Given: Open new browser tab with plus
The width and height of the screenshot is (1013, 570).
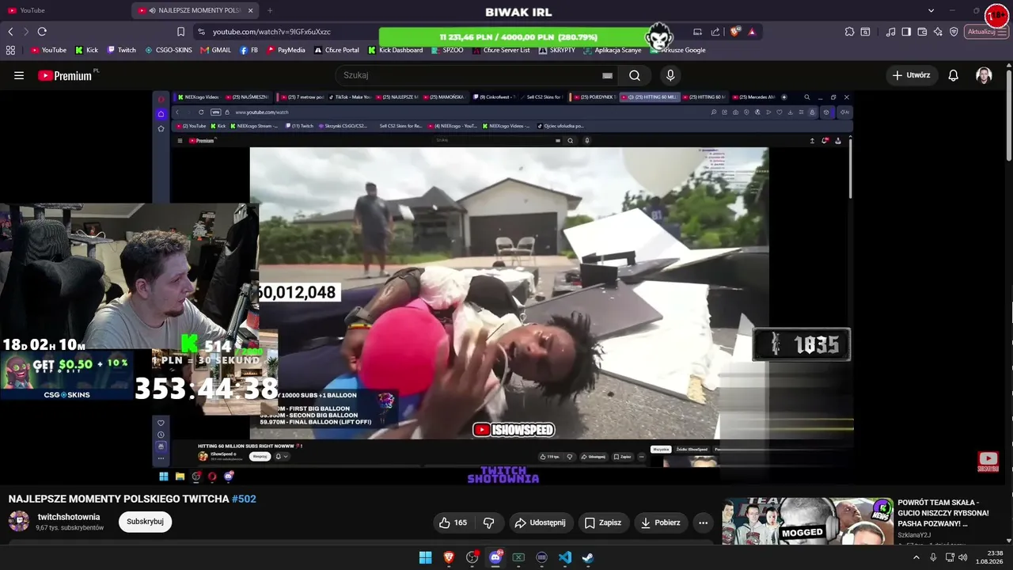Looking at the screenshot, I should tap(270, 10).
